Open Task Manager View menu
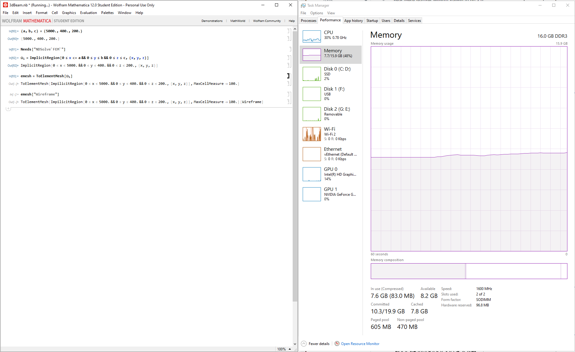Screen dimensions: 575x352 point(331,13)
